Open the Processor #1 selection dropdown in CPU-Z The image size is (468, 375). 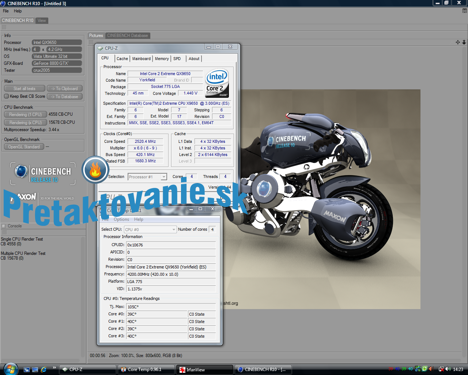point(147,177)
